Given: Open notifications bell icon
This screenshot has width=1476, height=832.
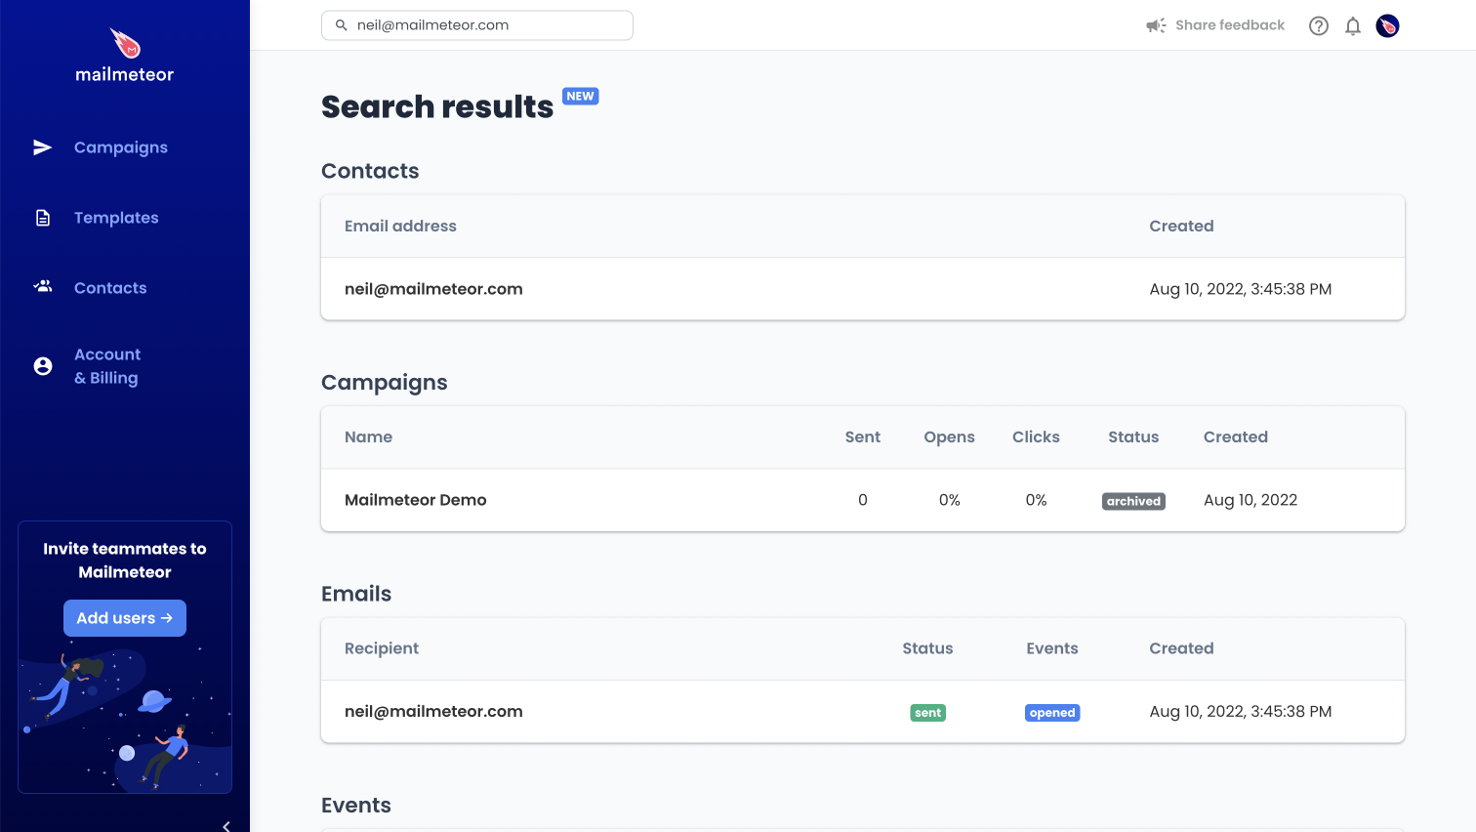Looking at the screenshot, I should [1353, 26].
